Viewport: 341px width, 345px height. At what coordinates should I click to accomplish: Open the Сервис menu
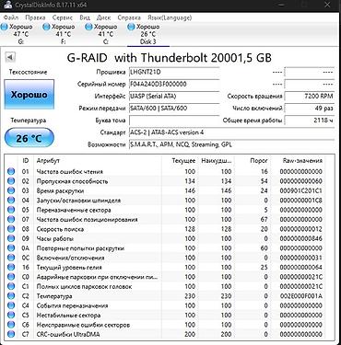(x=63, y=17)
